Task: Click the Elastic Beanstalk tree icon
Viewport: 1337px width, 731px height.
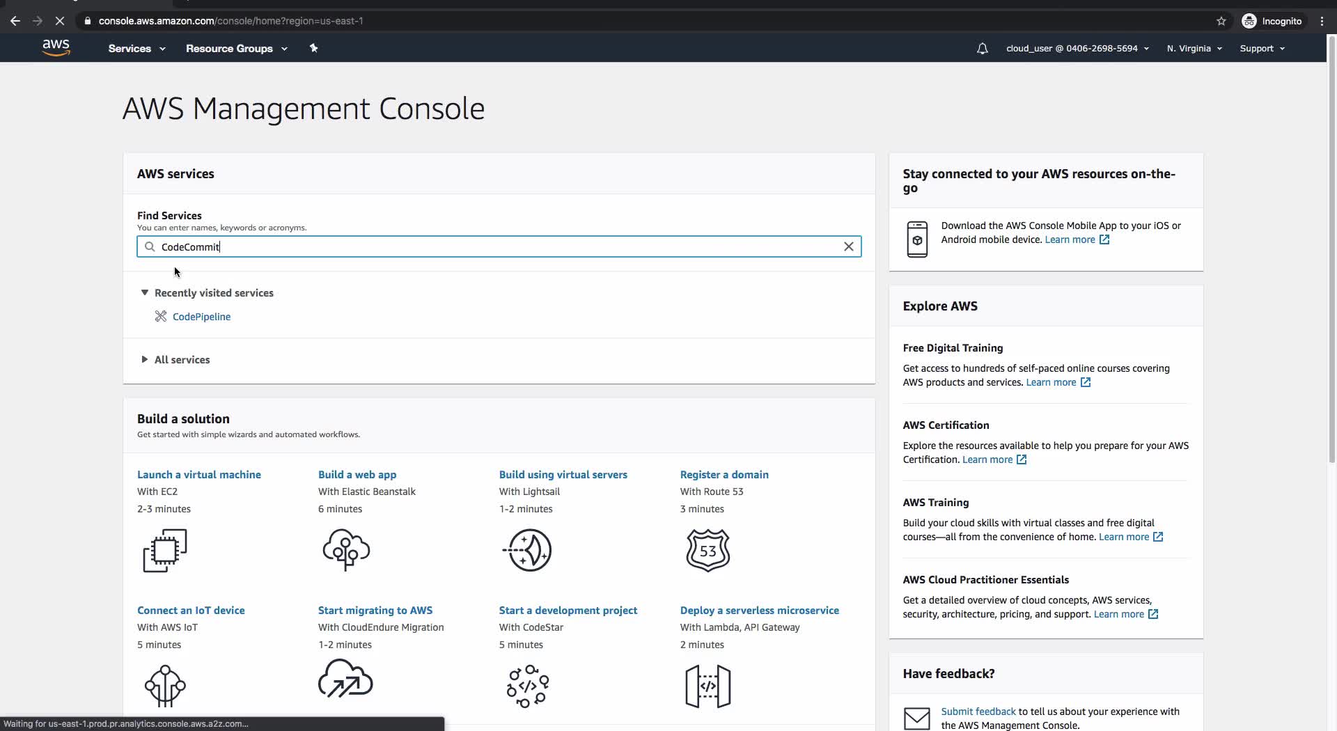Action: click(x=346, y=549)
